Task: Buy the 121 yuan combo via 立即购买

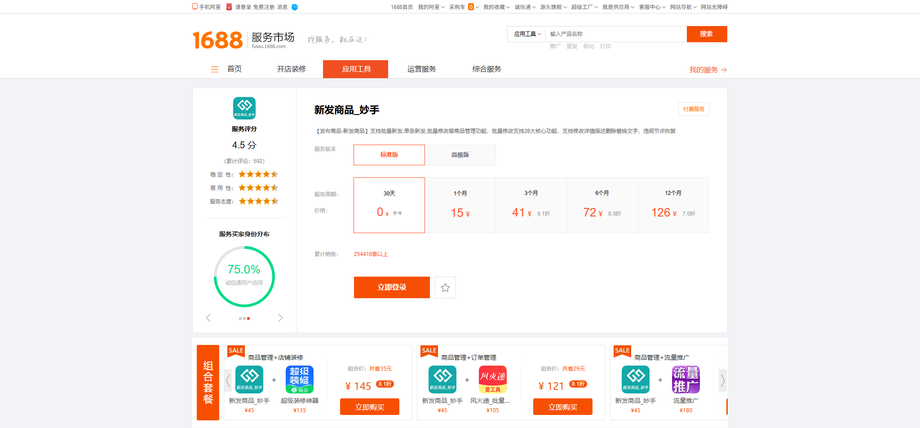Action: click(x=563, y=407)
